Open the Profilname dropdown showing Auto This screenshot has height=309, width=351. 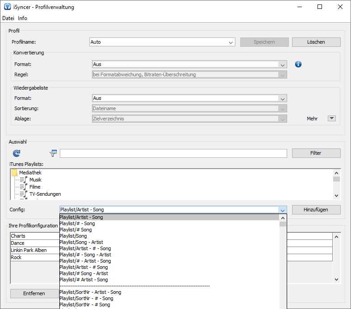point(162,42)
